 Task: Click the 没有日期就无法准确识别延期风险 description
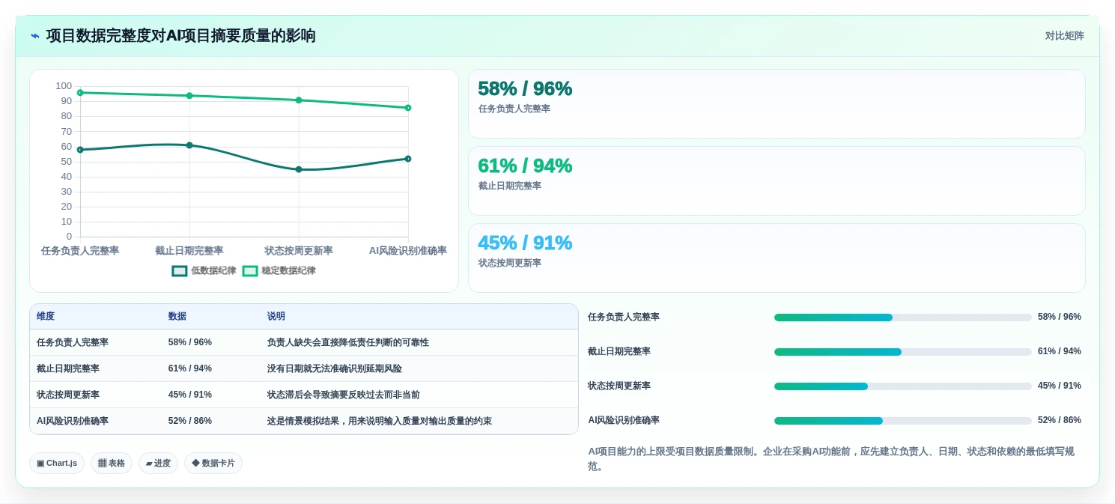point(335,368)
